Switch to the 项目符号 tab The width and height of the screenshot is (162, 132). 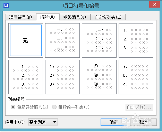click(21, 17)
